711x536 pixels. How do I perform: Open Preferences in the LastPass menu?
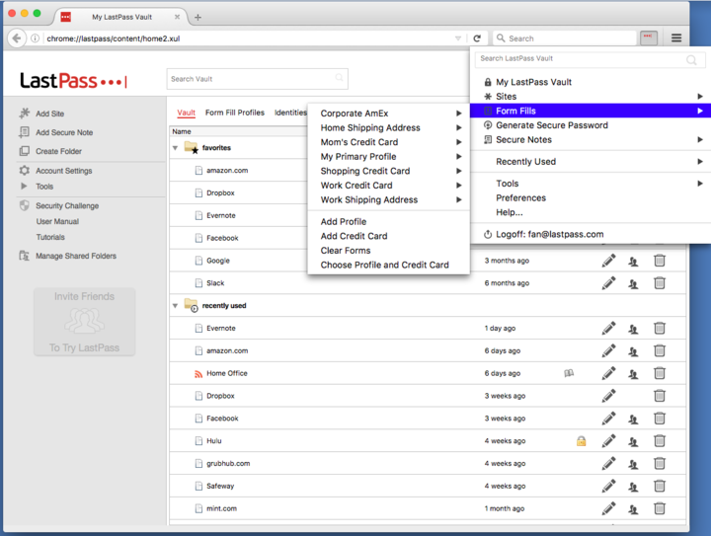pos(520,198)
